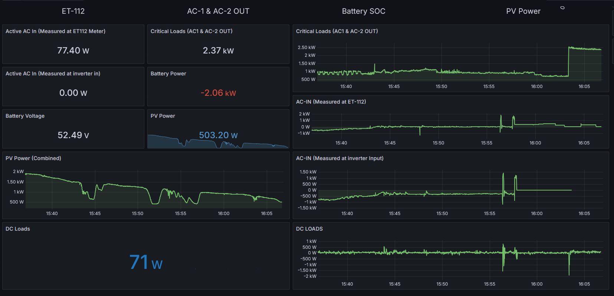
Task: Click the large 71 W DC loads value
Action: click(146, 262)
